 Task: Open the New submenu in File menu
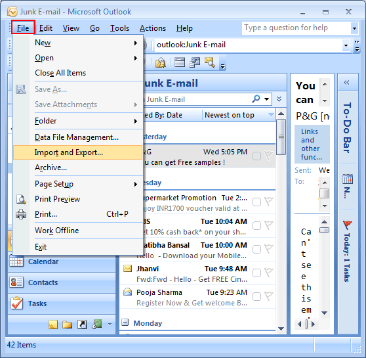pos(78,43)
